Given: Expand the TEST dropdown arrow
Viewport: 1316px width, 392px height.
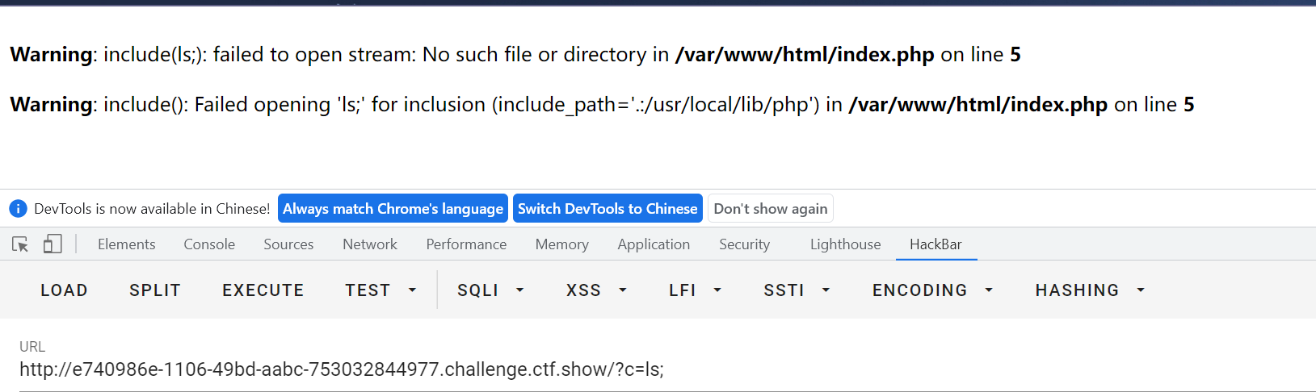Looking at the screenshot, I should [x=412, y=290].
